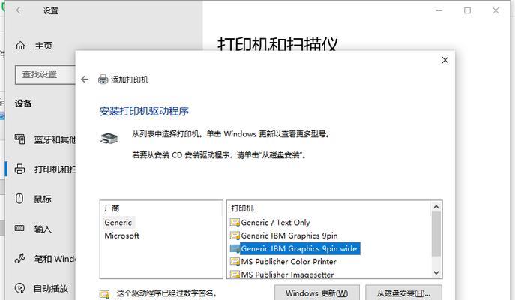Minimize the Settings window
515x300 pixels.
[439, 10]
